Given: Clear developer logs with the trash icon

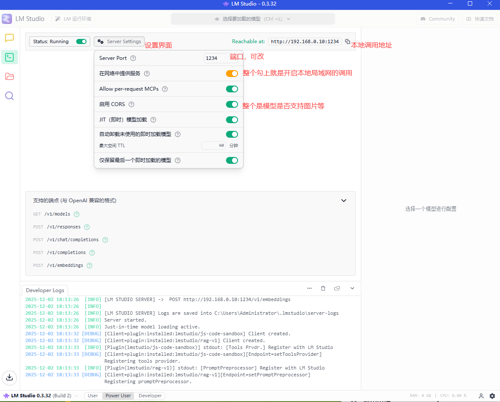Looking at the screenshot, I should pyautogui.click(x=323, y=289).
